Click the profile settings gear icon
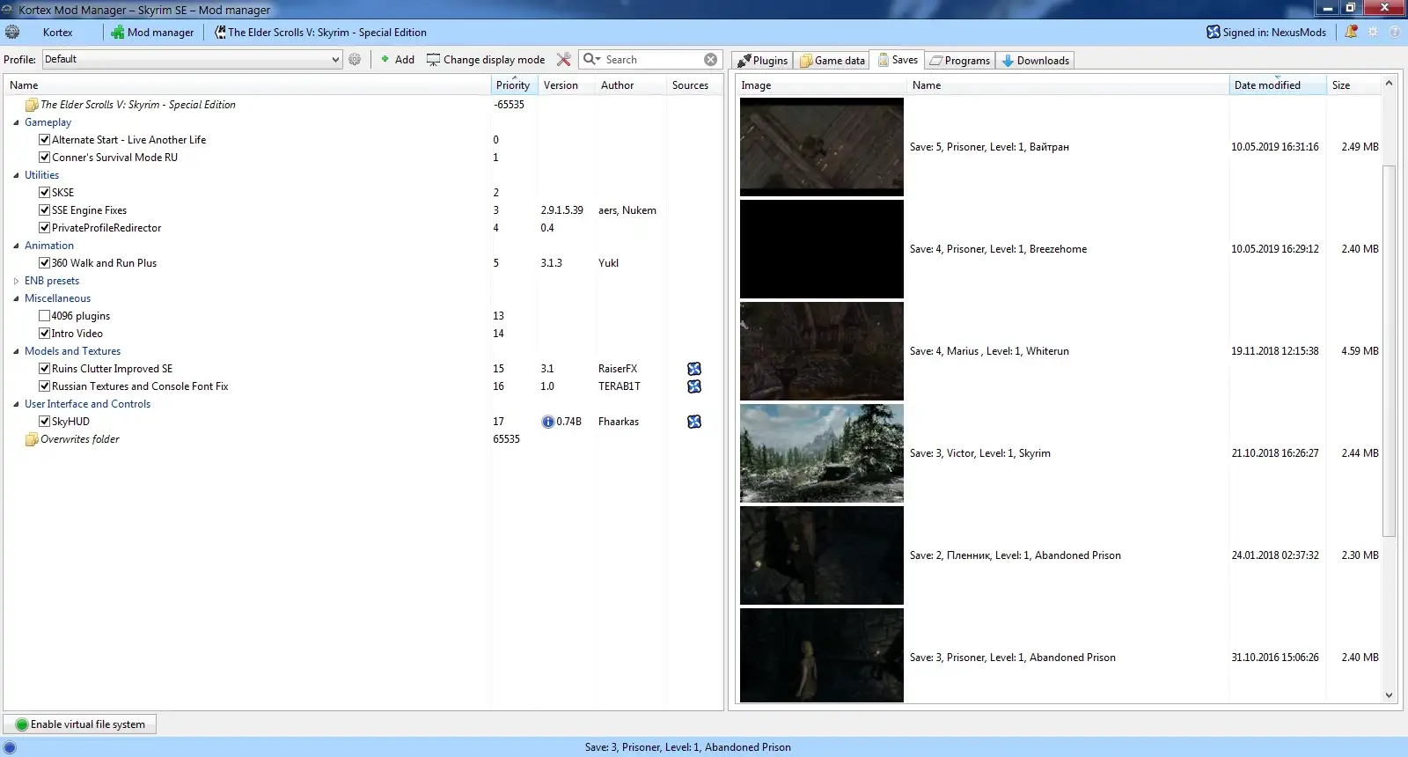Screen dimensions: 1408x757 (355, 59)
